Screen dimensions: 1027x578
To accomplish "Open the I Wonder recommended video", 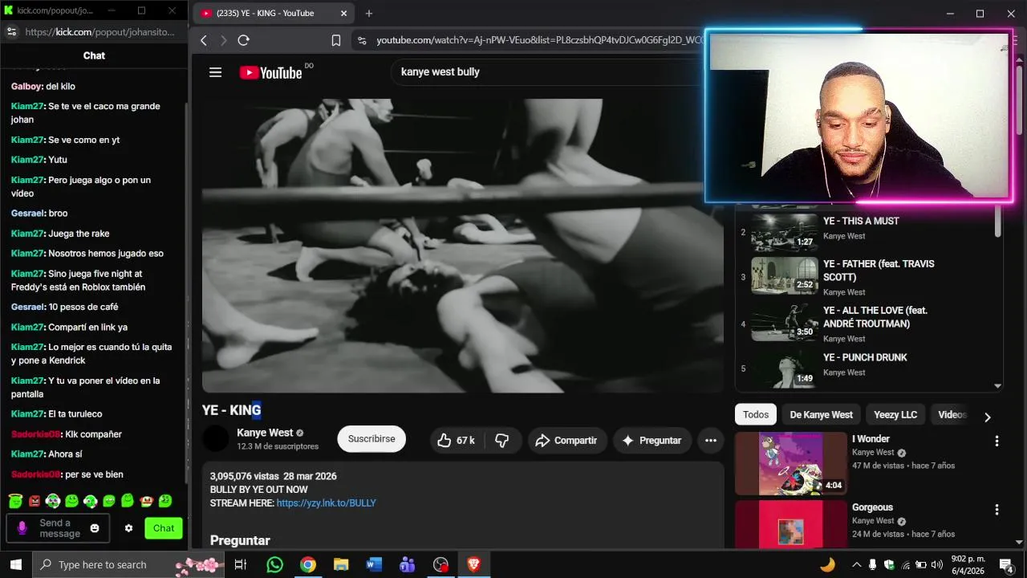I will (x=791, y=463).
